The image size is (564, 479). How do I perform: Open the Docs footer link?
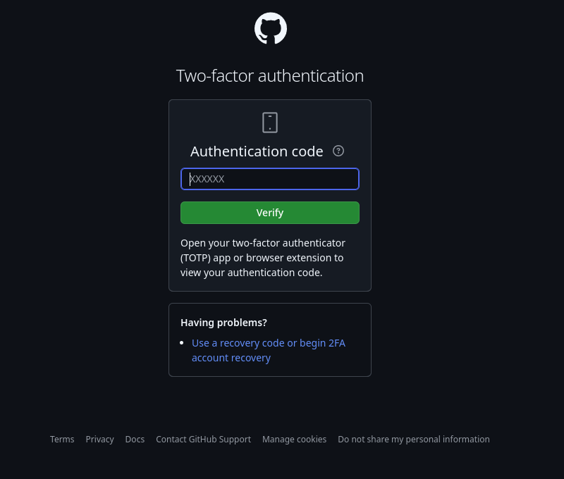click(x=135, y=440)
